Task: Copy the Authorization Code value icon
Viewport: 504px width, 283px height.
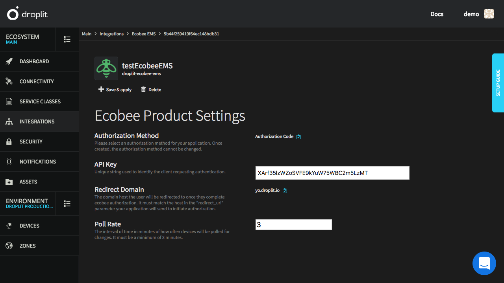Action: 298,137
